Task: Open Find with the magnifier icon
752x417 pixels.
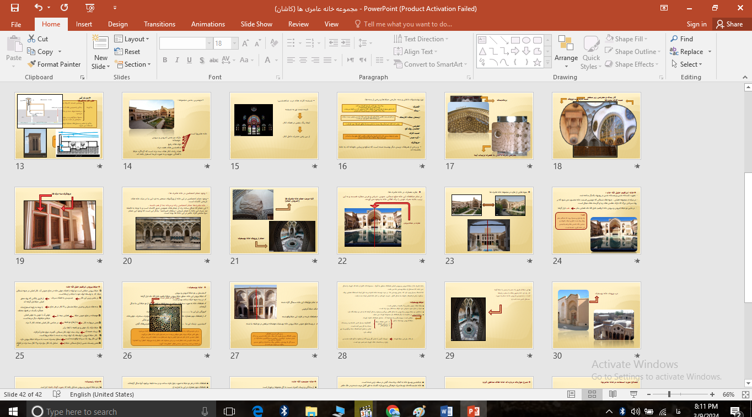Action: click(674, 39)
